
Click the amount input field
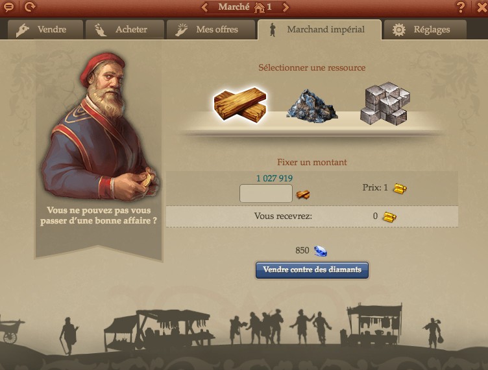[266, 193]
